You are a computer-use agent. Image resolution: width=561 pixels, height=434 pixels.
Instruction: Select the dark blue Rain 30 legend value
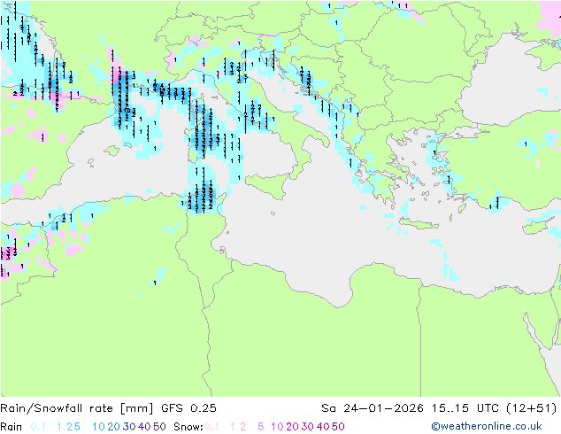pyautogui.click(x=129, y=427)
